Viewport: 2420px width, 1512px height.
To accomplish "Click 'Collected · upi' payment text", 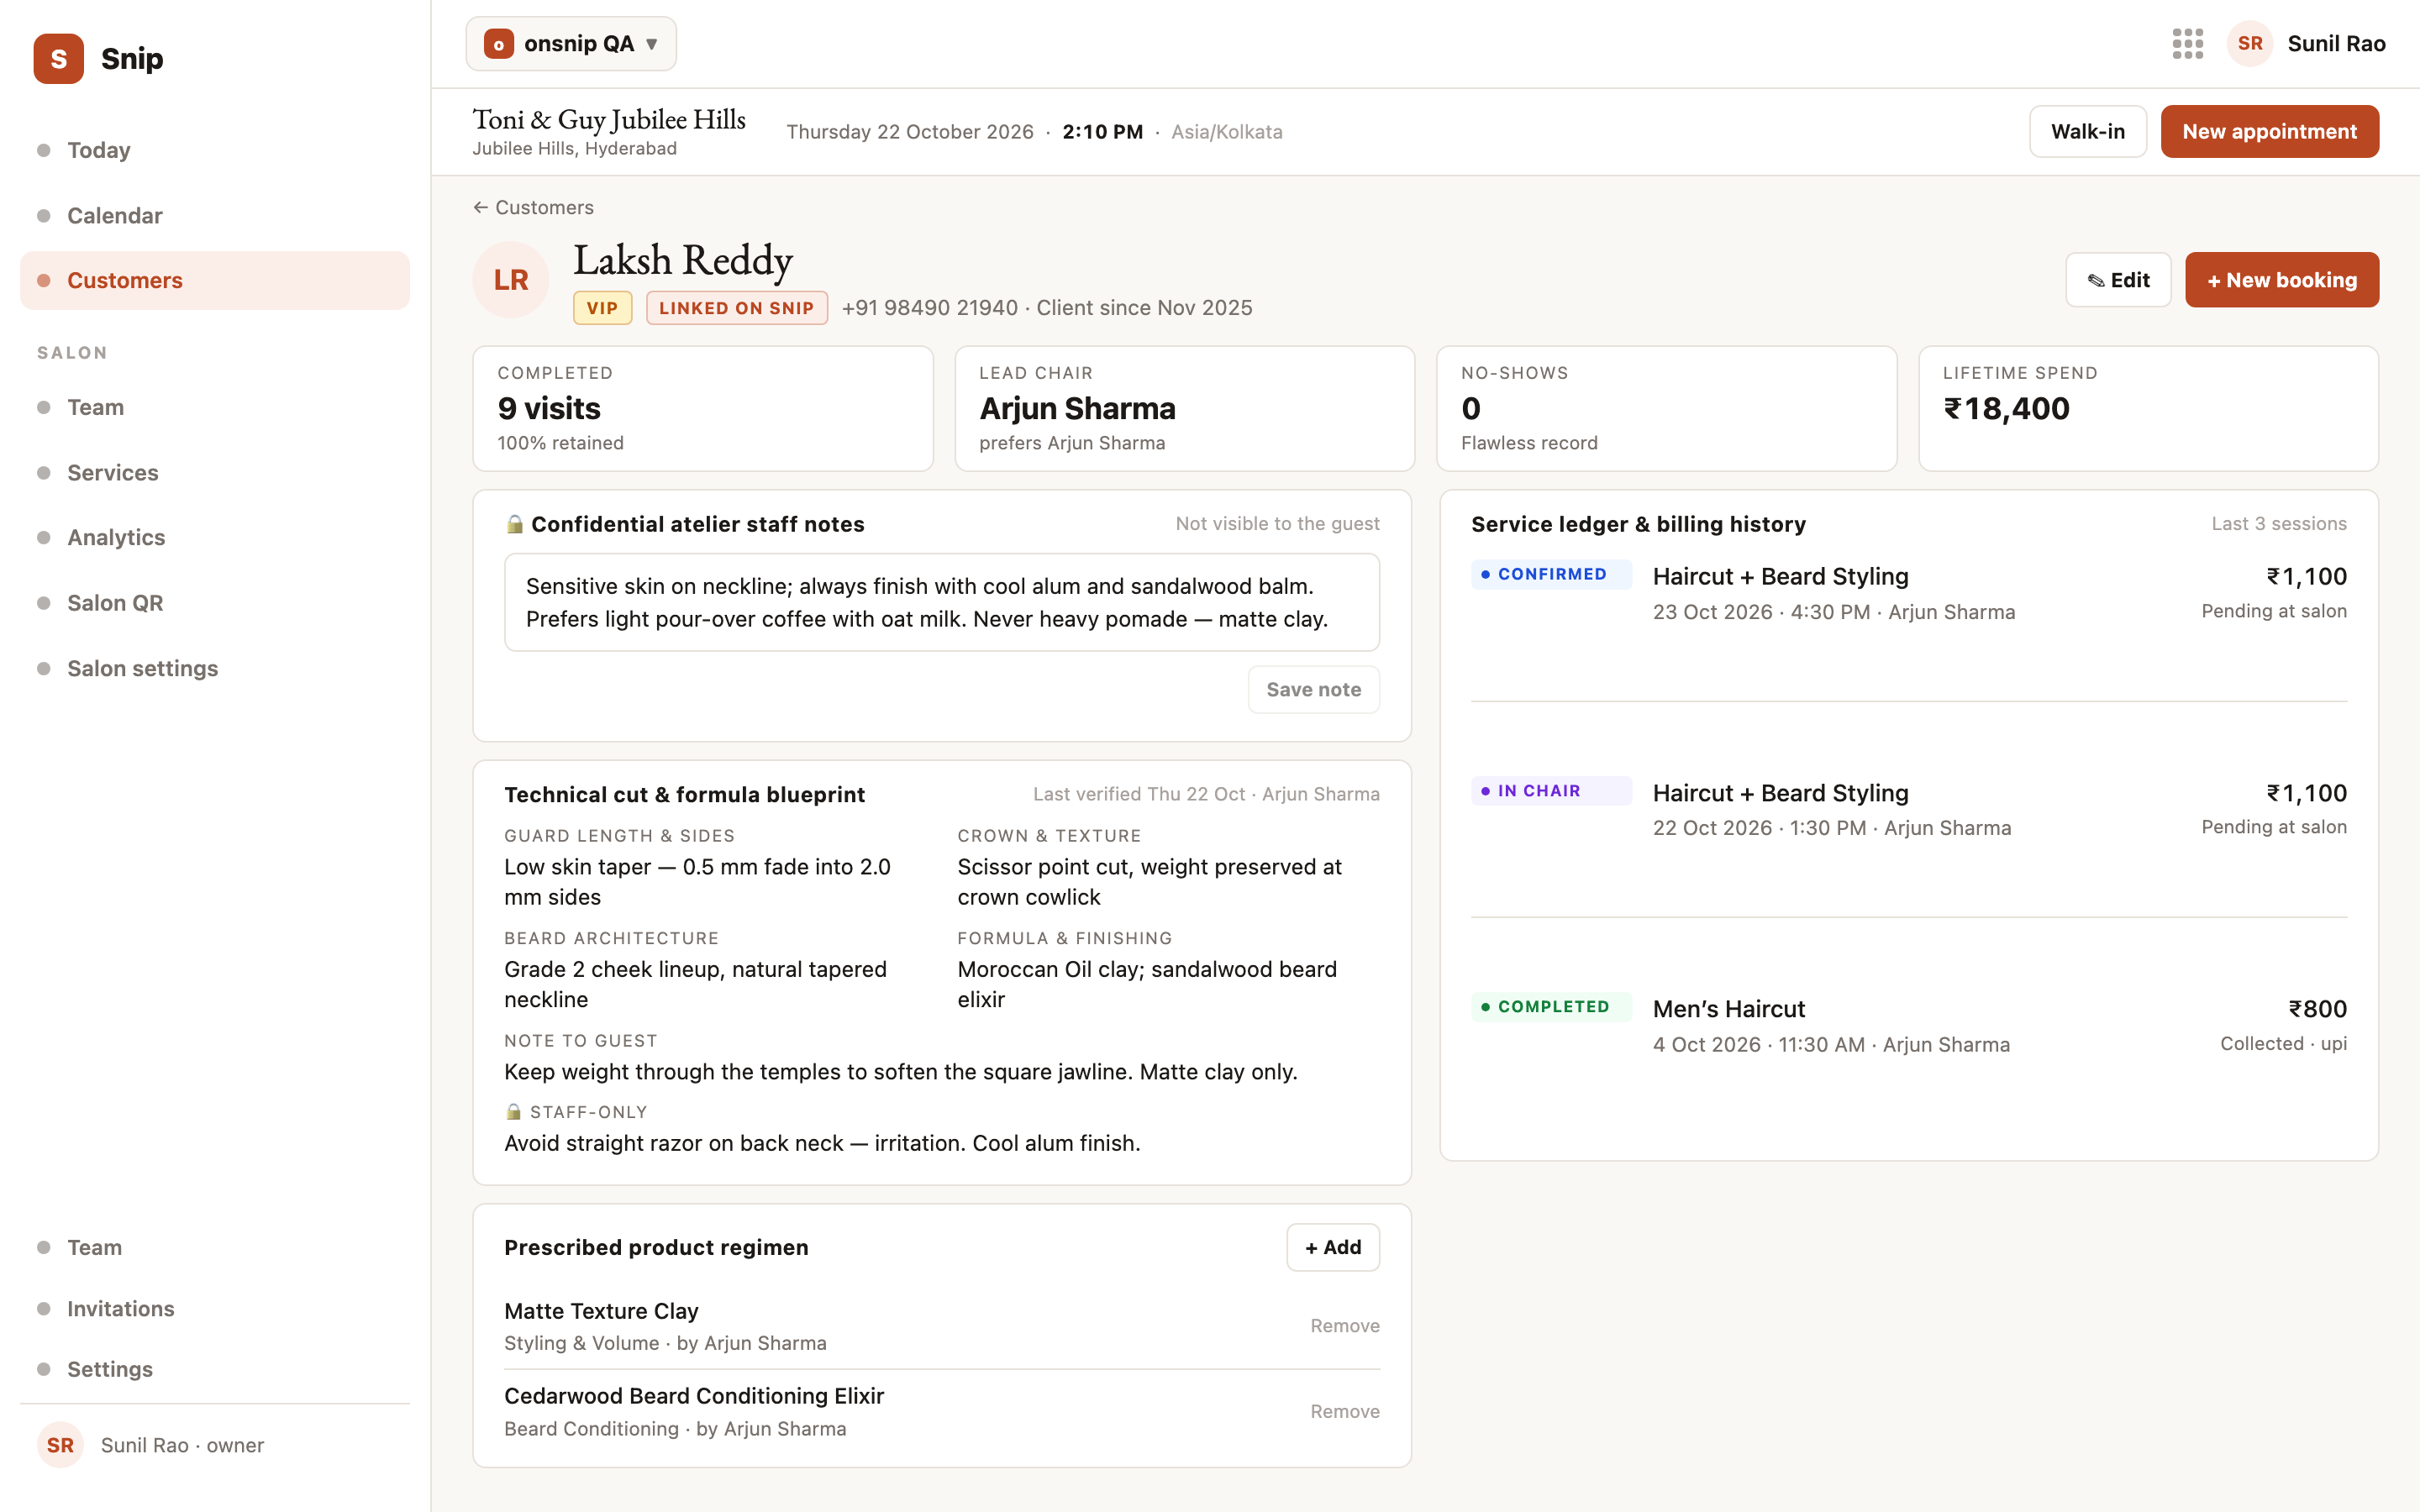I will [2283, 1043].
